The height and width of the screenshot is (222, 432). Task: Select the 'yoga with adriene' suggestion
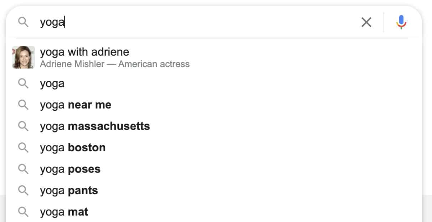[x=84, y=52]
